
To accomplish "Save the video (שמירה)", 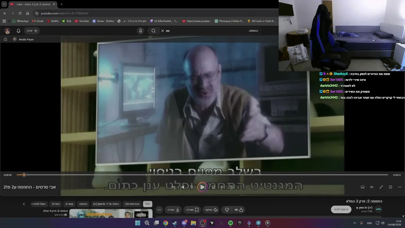I will 192,210.
